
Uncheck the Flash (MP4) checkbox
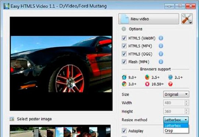click(124, 62)
